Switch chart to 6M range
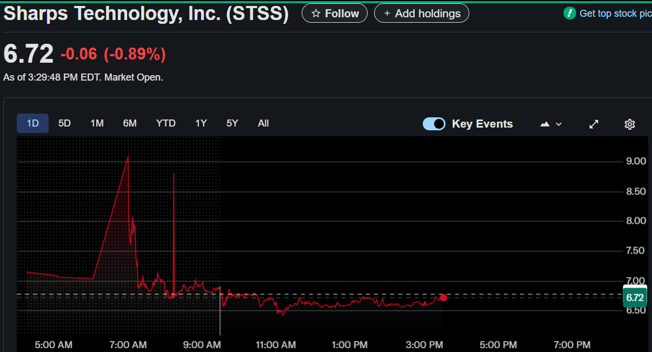 point(130,123)
